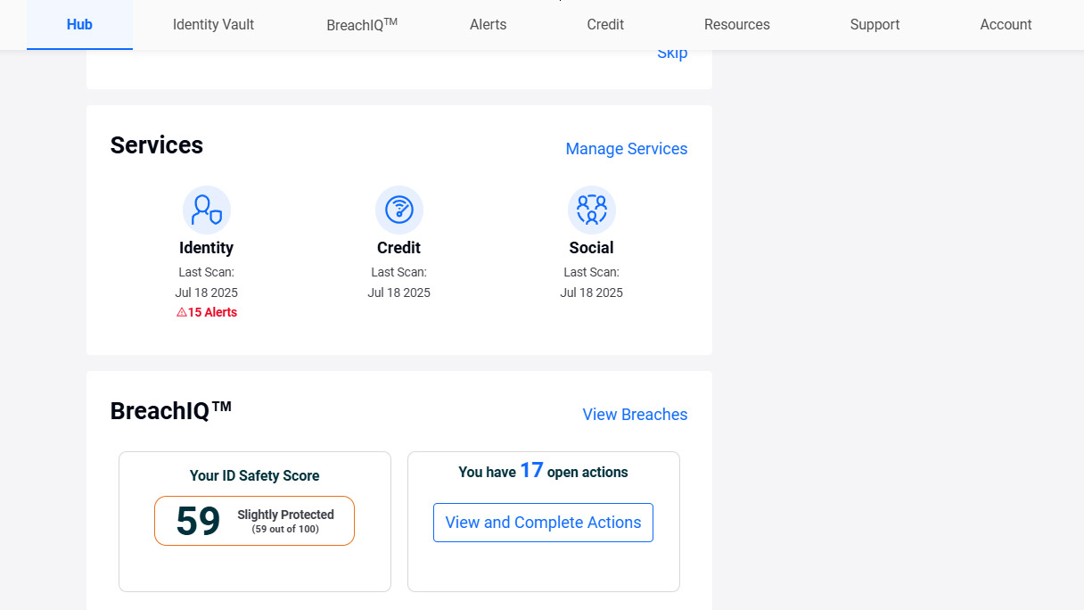Select the Credit navigation tab
This screenshot has width=1084, height=610.
pyautogui.click(x=605, y=25)
